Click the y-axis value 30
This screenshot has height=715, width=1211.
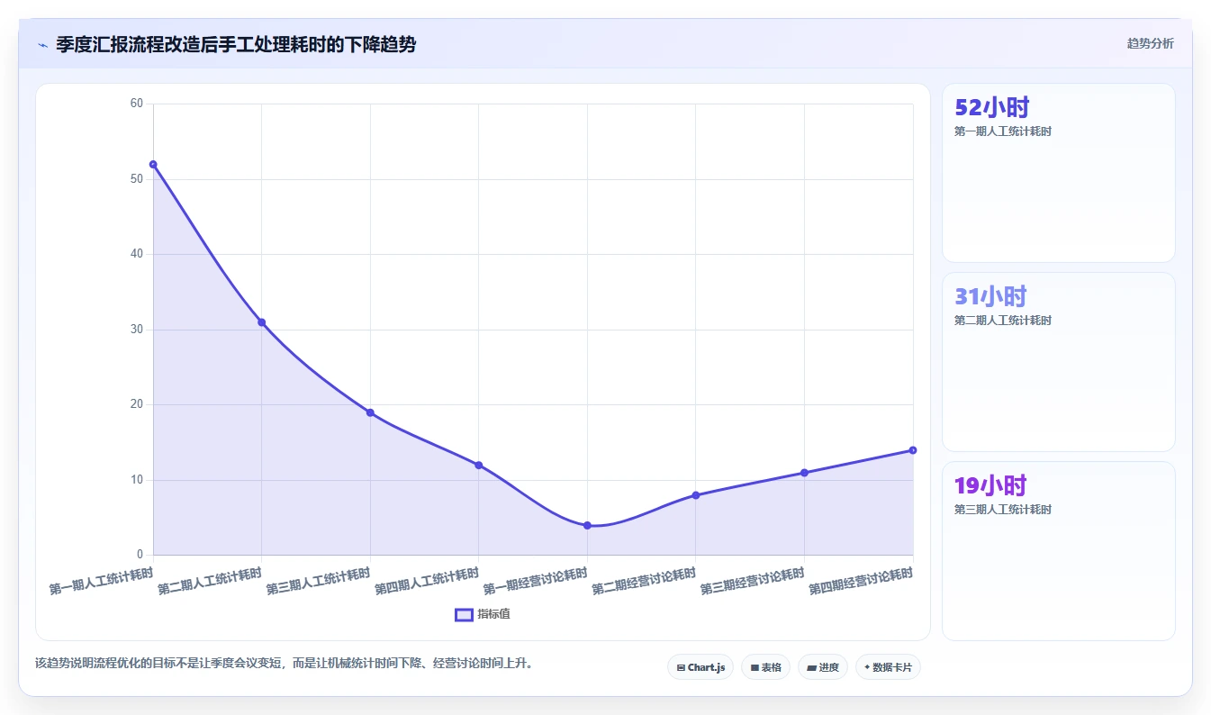point(137,330)
